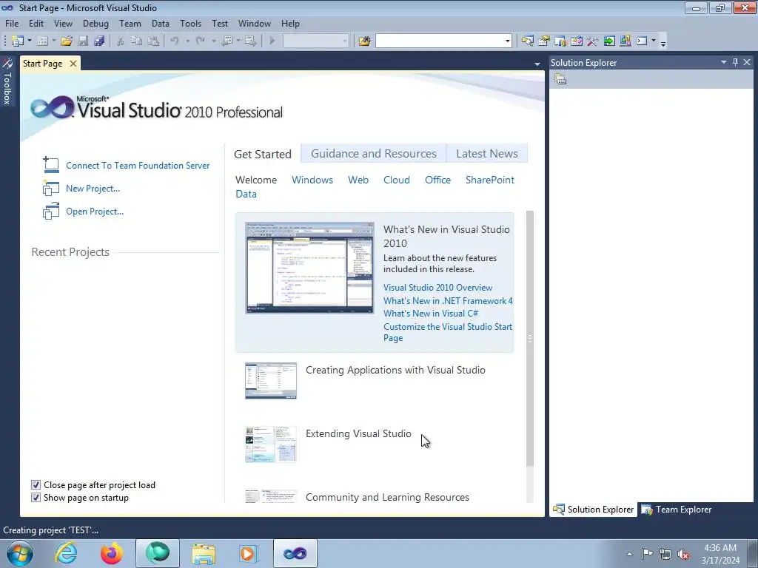
Task: Click the Redo toolbar icon
Action: (x=200, y=41)
